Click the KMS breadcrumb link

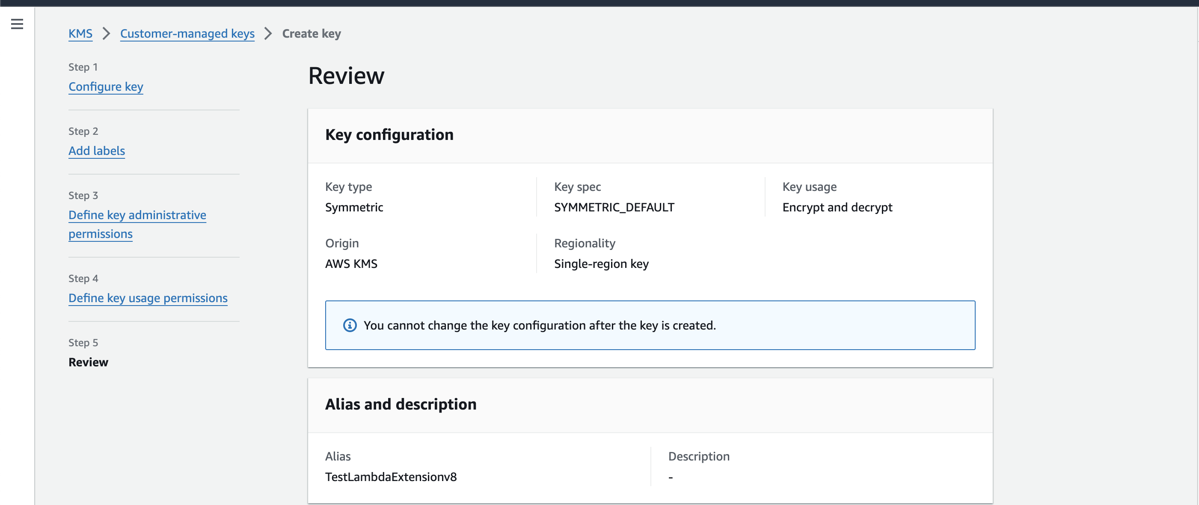click(80, 33)
